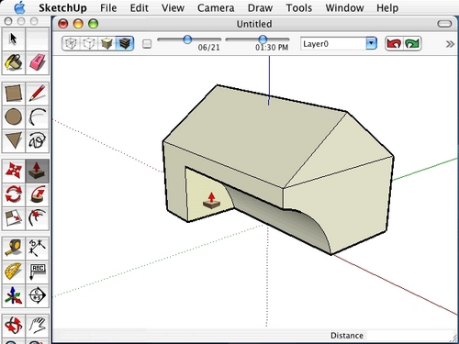This screenshot has height=344, width=459.
Task: Expand the toolbar overflow chevron
Action: click(450, 44)
